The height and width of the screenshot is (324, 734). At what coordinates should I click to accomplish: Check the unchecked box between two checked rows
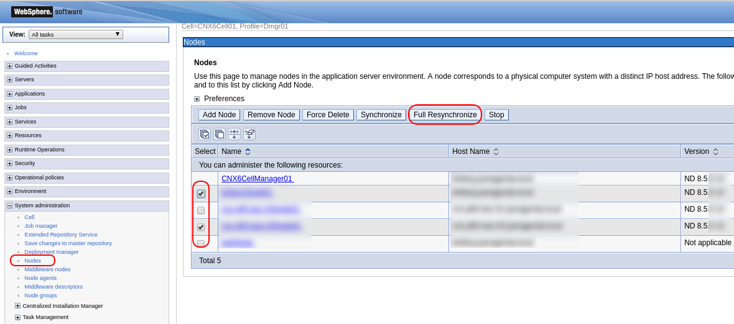[201, 210]
